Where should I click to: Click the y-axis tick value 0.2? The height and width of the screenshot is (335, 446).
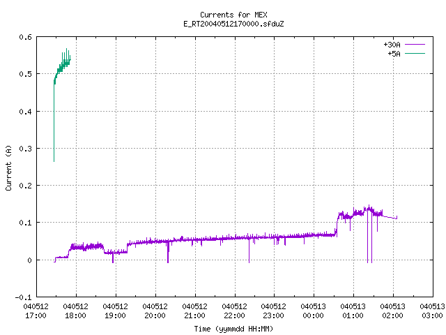(25, 186)
